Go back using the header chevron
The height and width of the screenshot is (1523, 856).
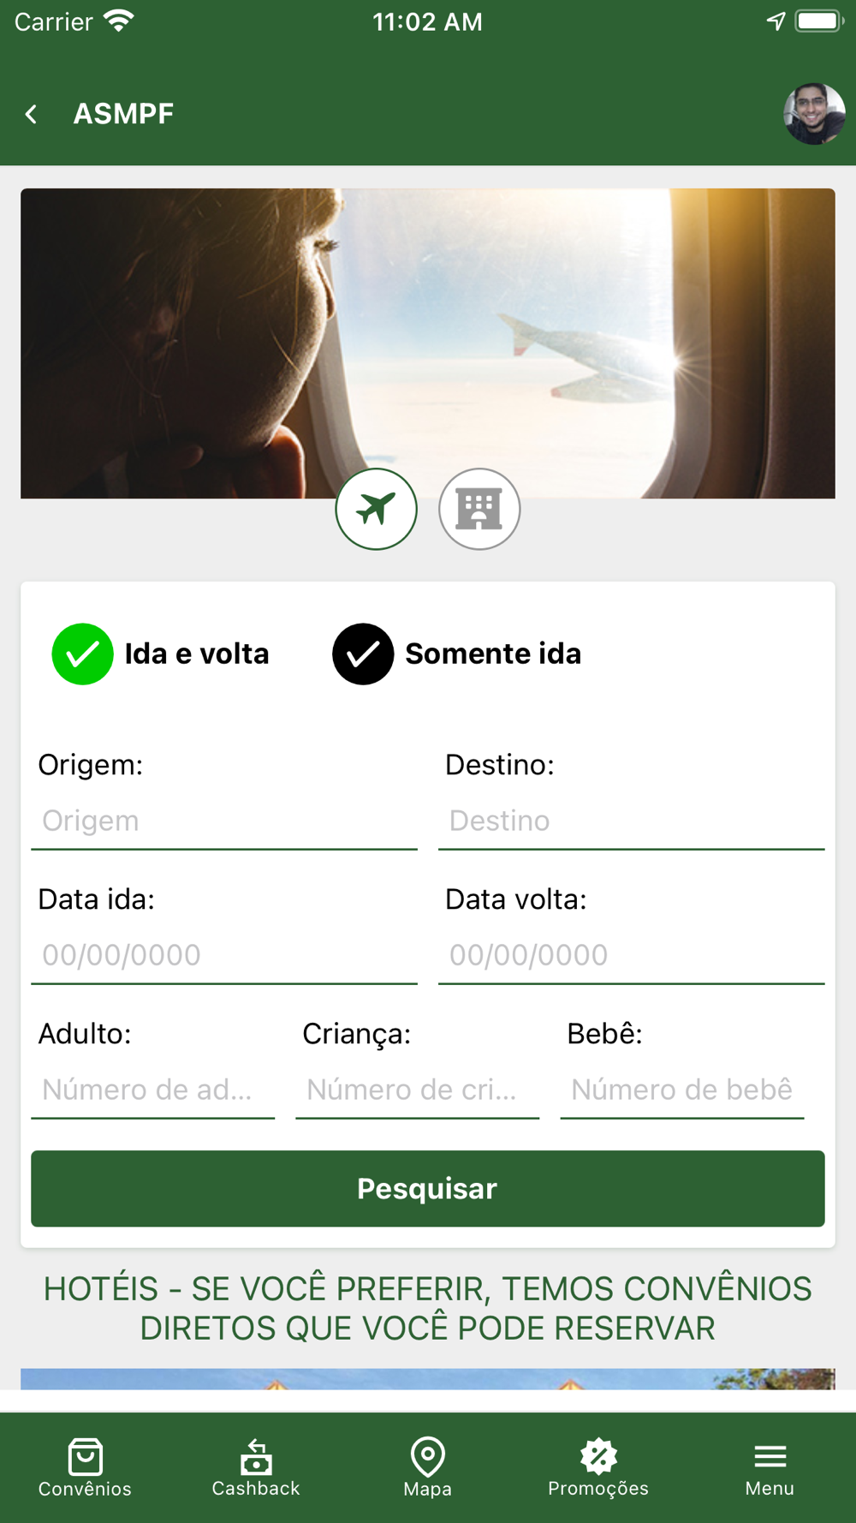[x=32, y=114]
